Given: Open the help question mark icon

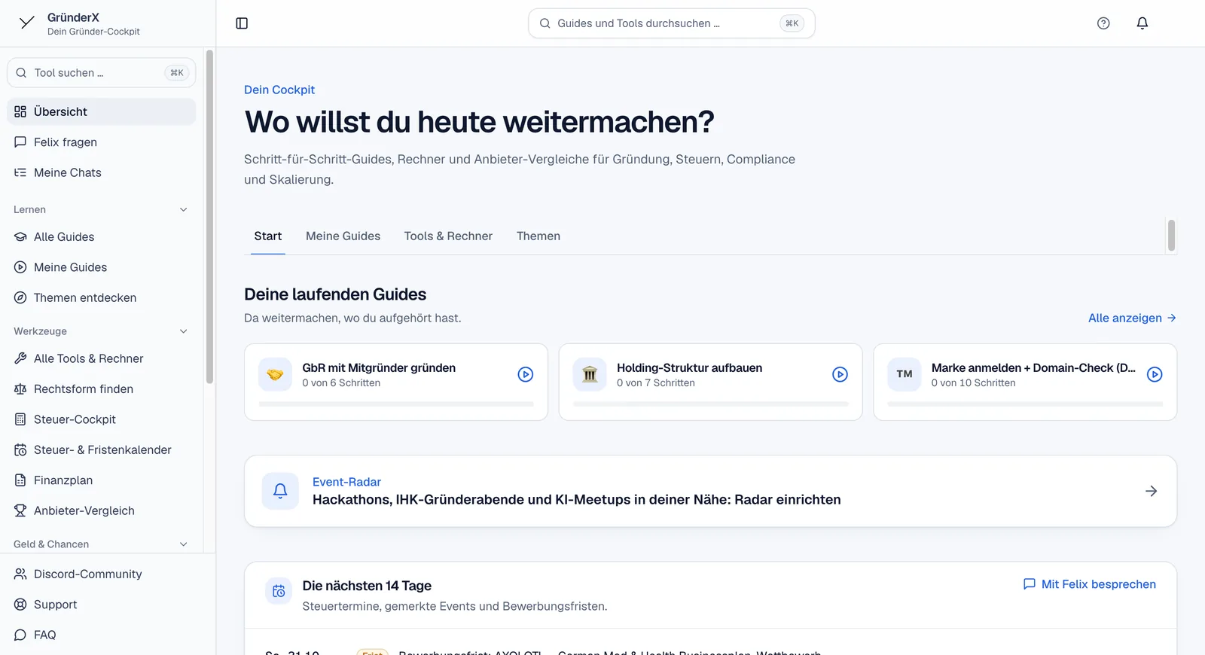Looking at the screenshot, I should pyautogui.click(x=1103, y=23).
